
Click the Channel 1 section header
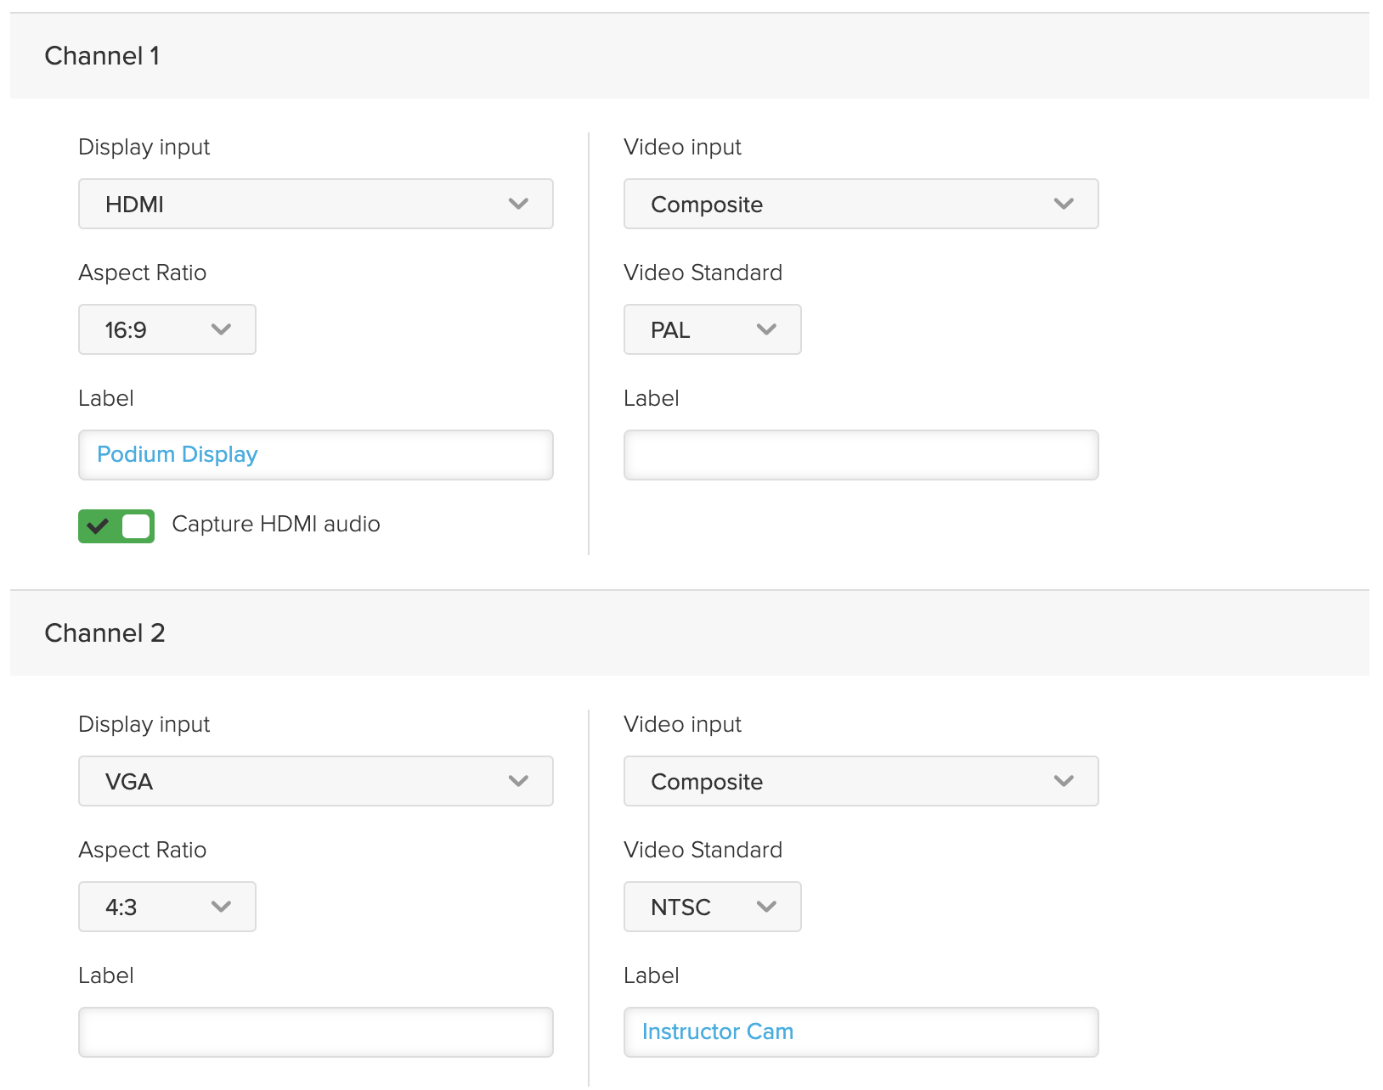pyautogui.click(x=102, y=56)
